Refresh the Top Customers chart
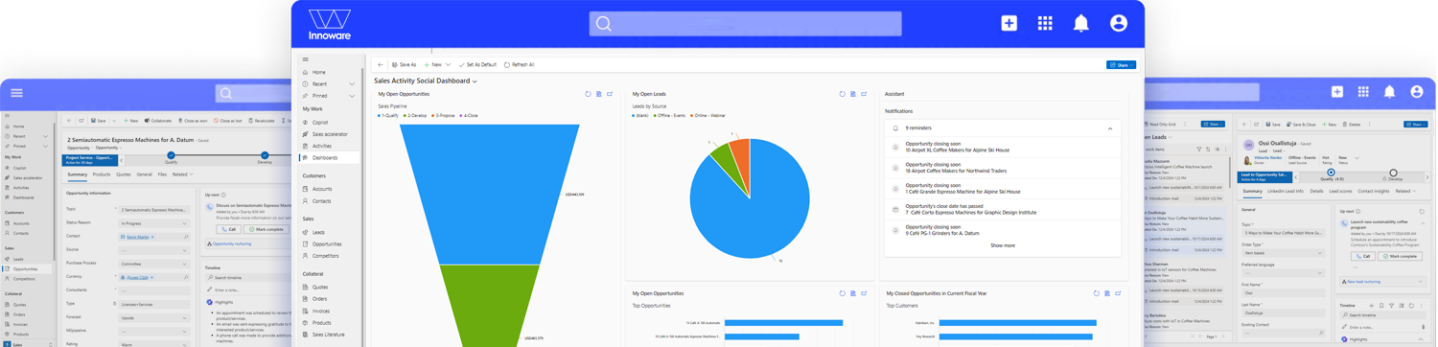This screenshot has height=347, width=1438. coord(1096,293)
